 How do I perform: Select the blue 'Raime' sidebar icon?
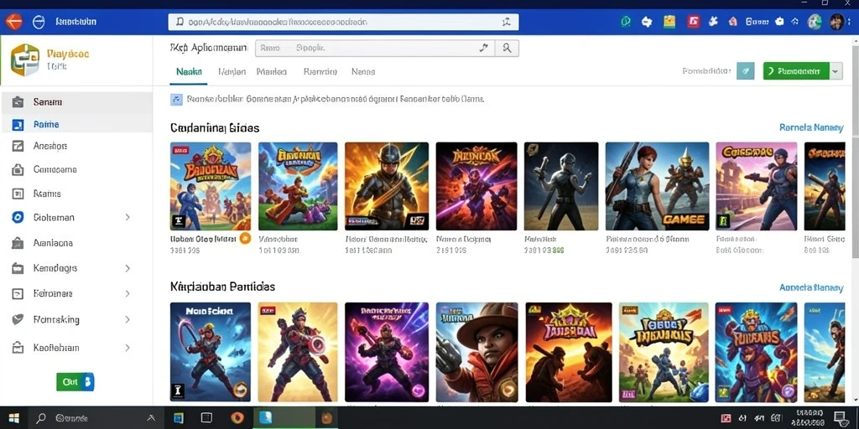tap(18, 125)
